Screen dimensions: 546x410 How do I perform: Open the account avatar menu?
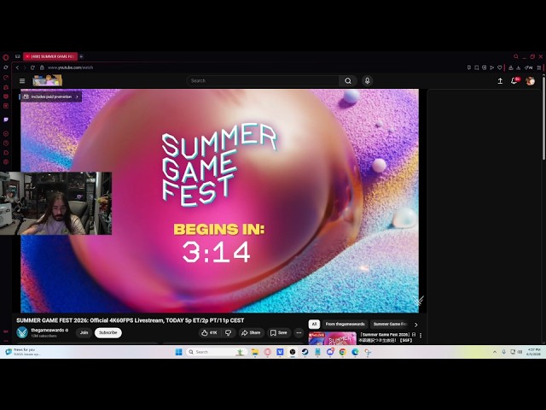[x=530, y=81]
